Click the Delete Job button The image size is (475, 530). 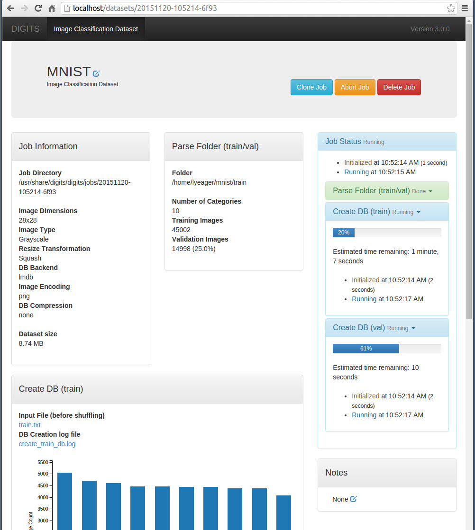[399, 87]
